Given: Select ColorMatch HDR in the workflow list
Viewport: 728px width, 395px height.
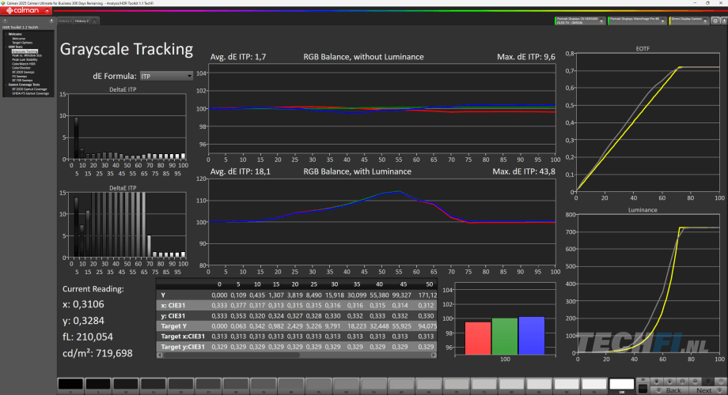Looking at the screenshot, I should (25, 62).
